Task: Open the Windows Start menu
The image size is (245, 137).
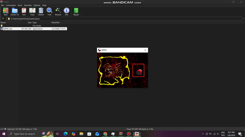Action: pyautogui.click(x=4, y=134)
